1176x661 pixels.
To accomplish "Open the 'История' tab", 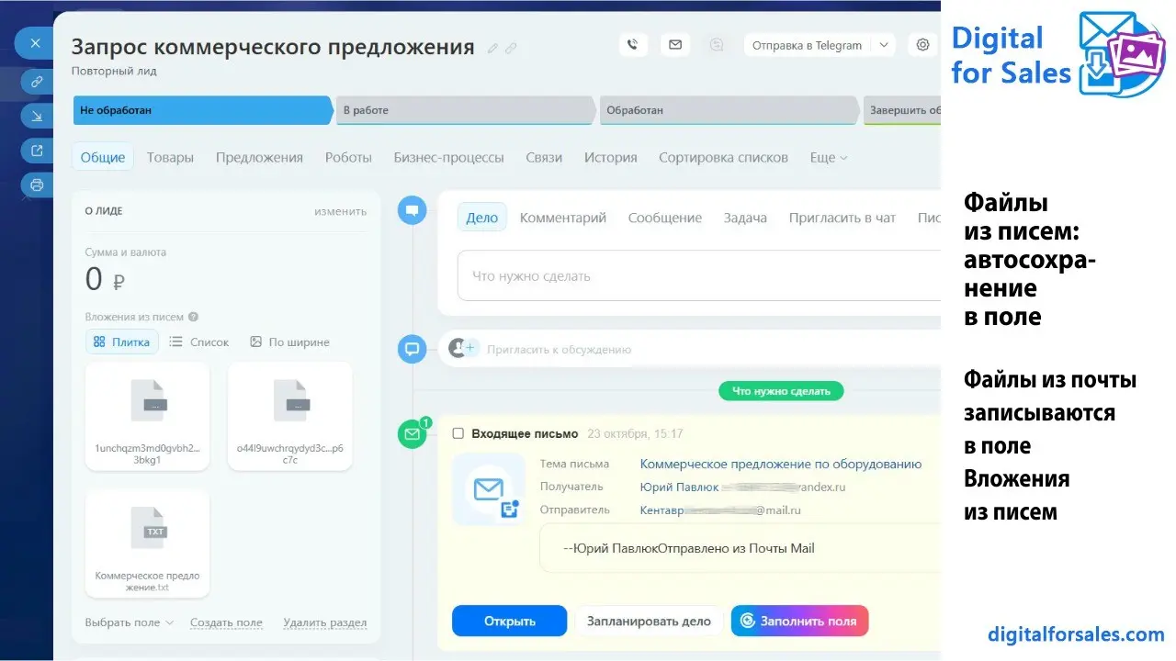I will click(611, 157).
